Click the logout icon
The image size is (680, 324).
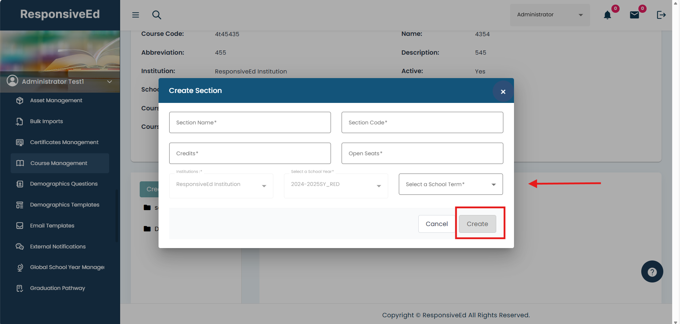[x=661, y=15]
